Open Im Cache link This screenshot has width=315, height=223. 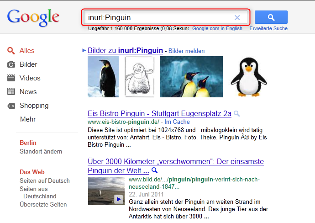coord(177,122)
